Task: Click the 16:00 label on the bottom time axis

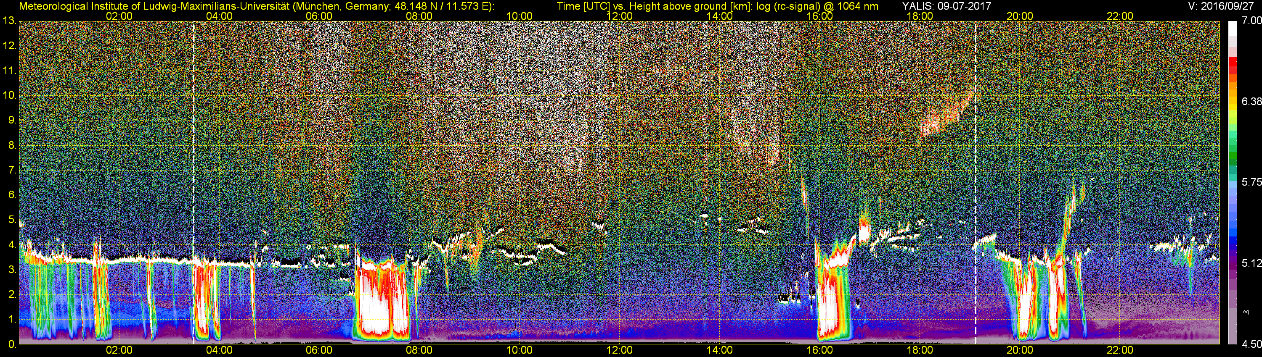Action: (x=819, y=350)
